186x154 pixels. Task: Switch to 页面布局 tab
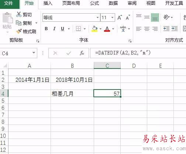(71, 3)
